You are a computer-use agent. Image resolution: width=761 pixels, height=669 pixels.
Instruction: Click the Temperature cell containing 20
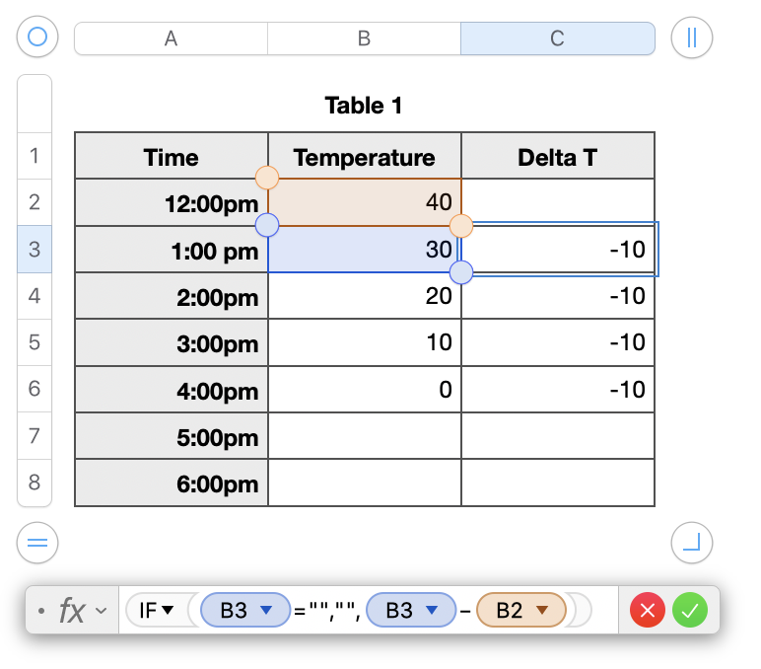(364, 296)
